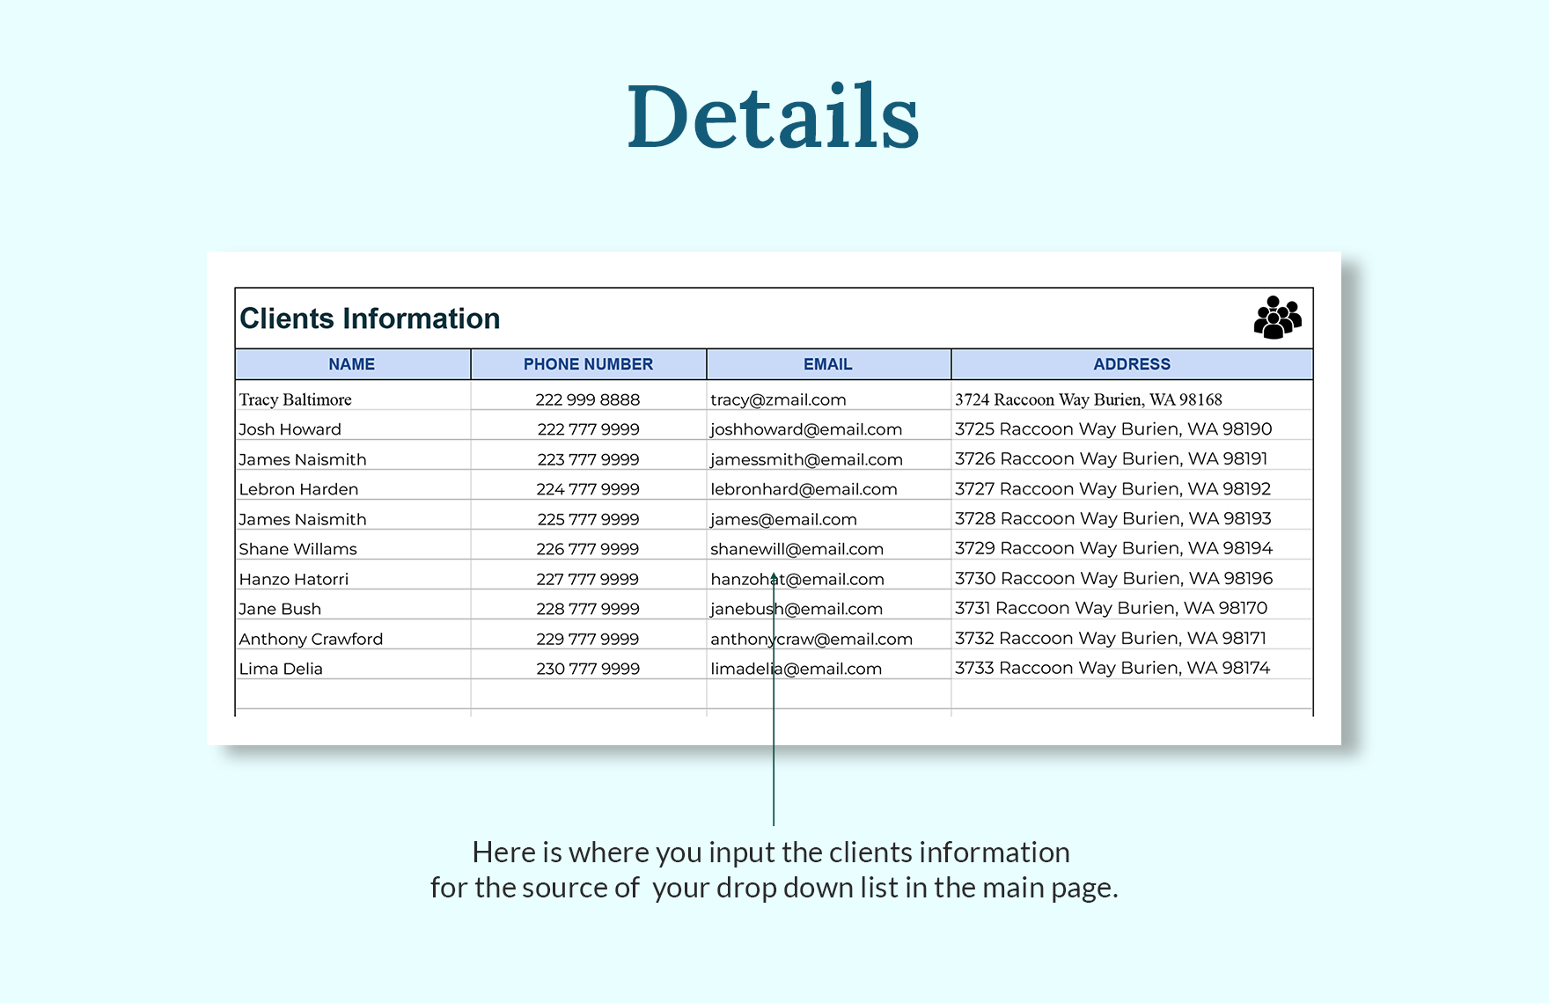
Task: Select the ADDRESS column header
Action: click(x=1132, y=363)
